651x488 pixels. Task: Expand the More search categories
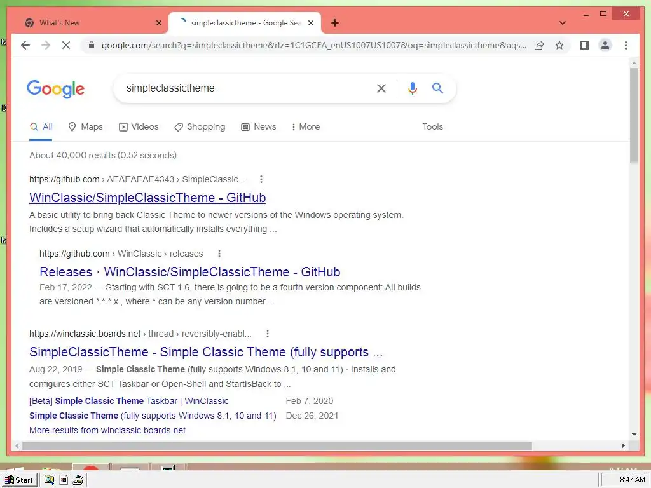click(306, 127)
